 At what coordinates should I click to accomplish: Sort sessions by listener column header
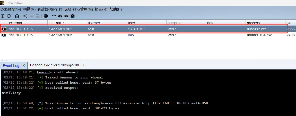tap(107, 23)
